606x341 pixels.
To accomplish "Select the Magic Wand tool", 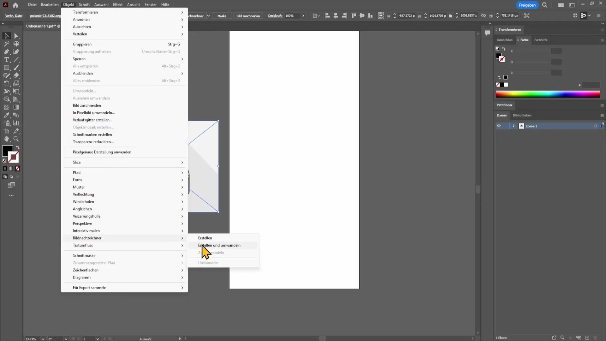I will tap(7, 44).
